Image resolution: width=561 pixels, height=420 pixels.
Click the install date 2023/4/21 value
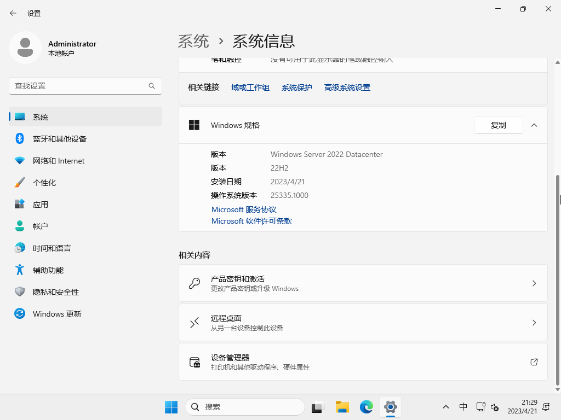click(x=287, y=182)
